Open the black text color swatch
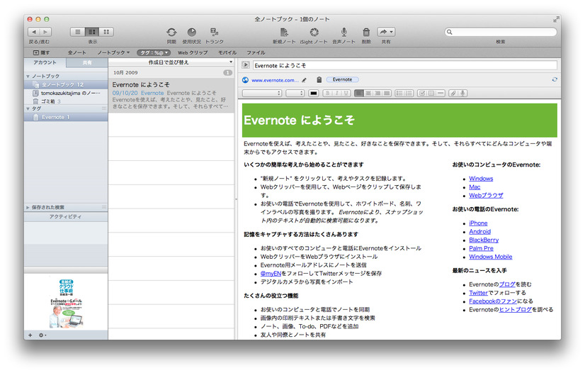 (x=314, y=94)
